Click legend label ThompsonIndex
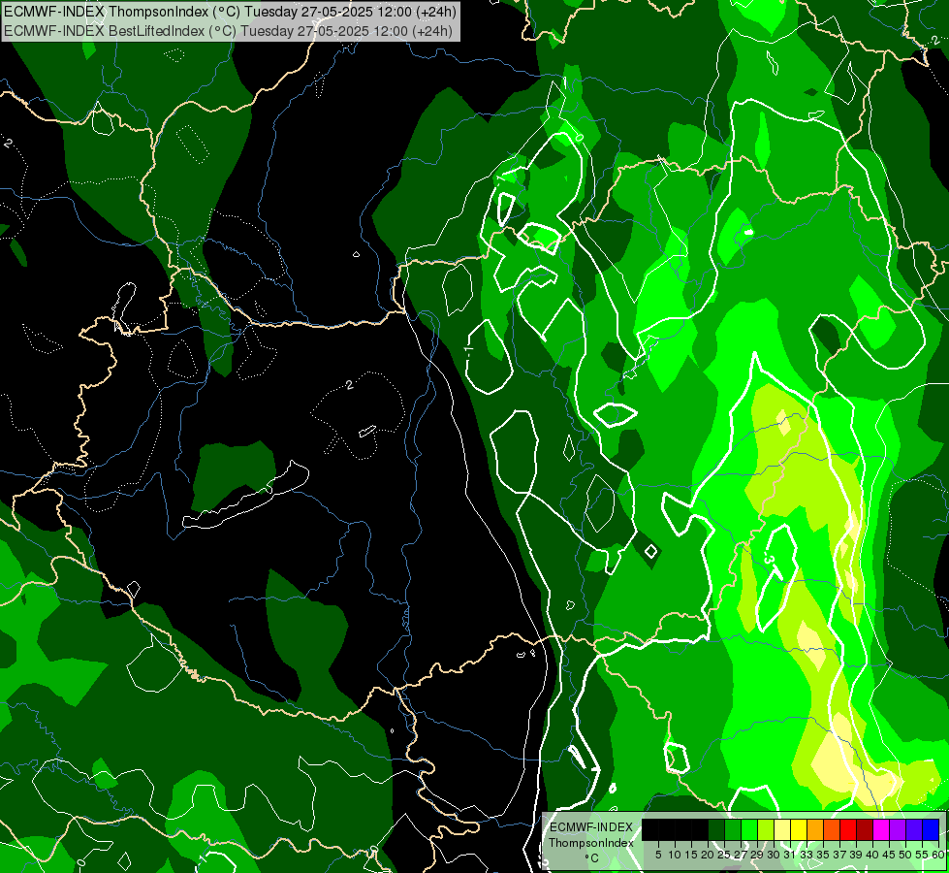Image resolution: width=949 pixels, height=873 pixels. pyautogui.click(x=591, y=843)
